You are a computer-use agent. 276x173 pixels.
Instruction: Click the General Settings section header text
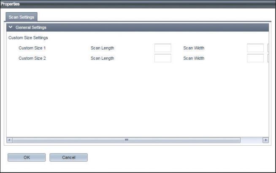pos(31,27)
